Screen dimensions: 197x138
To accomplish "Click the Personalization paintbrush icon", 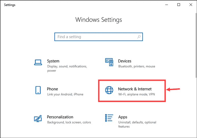I will point(38,119).
